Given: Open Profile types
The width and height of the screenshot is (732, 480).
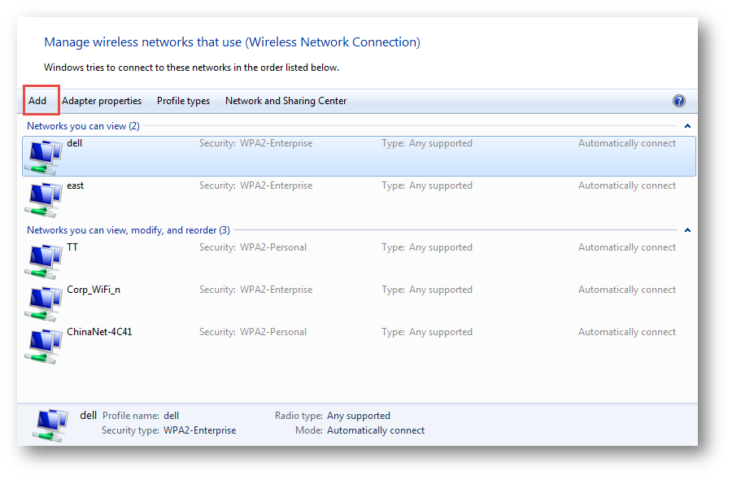Looking at the screenshot, I should [x=184, y=101].
